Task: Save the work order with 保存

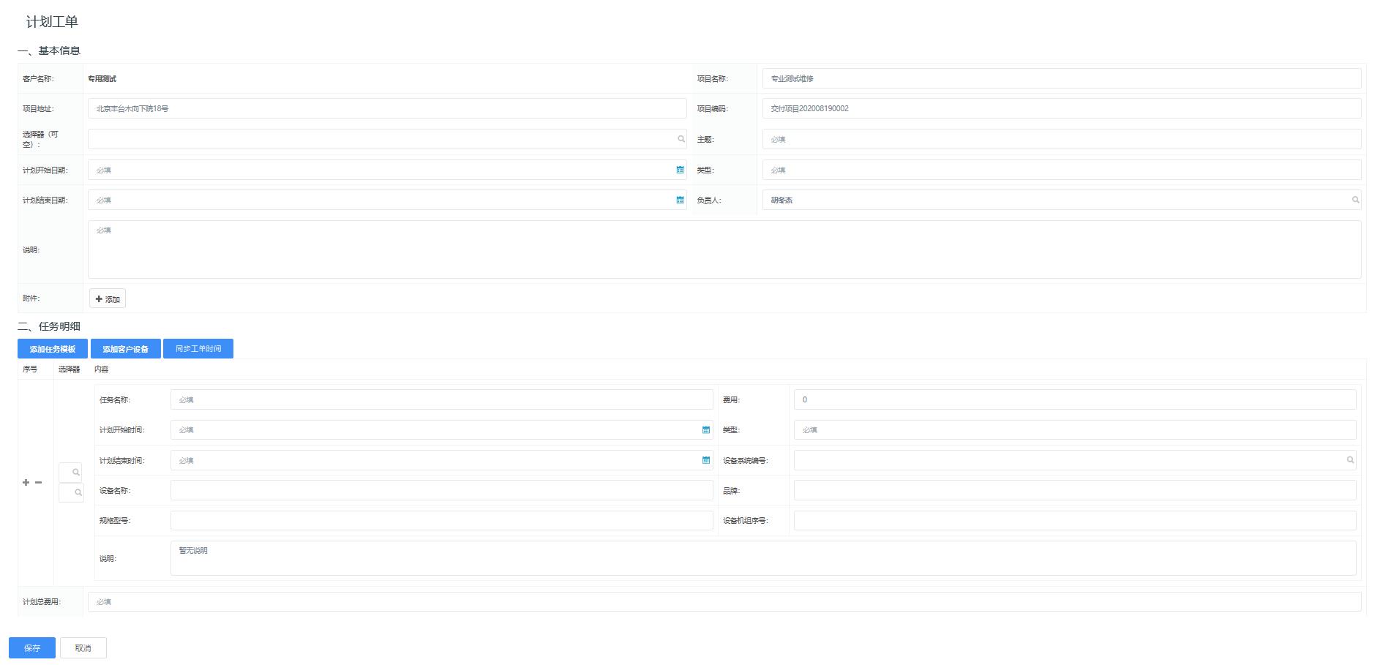Action: [x=32, y=648]
